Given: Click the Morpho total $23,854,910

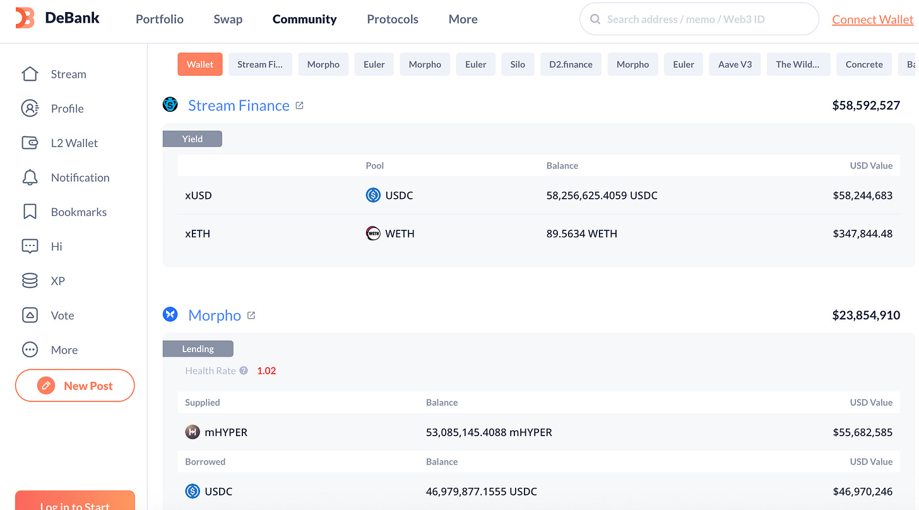Looking at the screenshot, I should click(x=866, y=315).
